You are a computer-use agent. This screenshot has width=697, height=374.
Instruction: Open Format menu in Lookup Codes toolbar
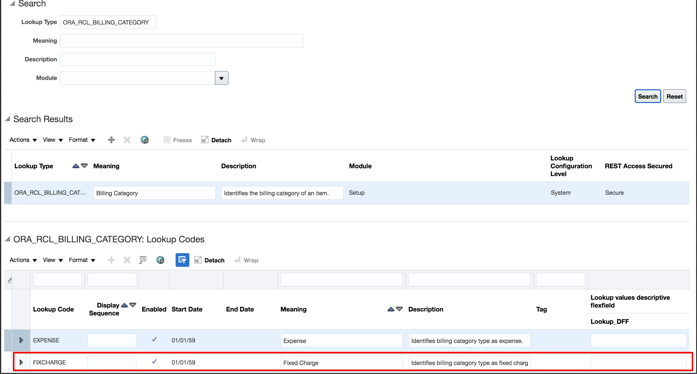click(82, 260)
